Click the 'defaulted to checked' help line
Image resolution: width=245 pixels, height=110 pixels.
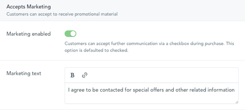coord(96,51)
